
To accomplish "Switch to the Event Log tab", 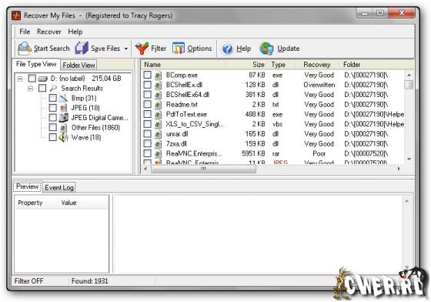I will (59, 187).
